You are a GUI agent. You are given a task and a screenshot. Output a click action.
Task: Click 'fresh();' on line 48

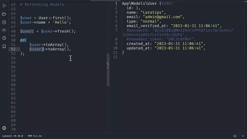point(66,31)
